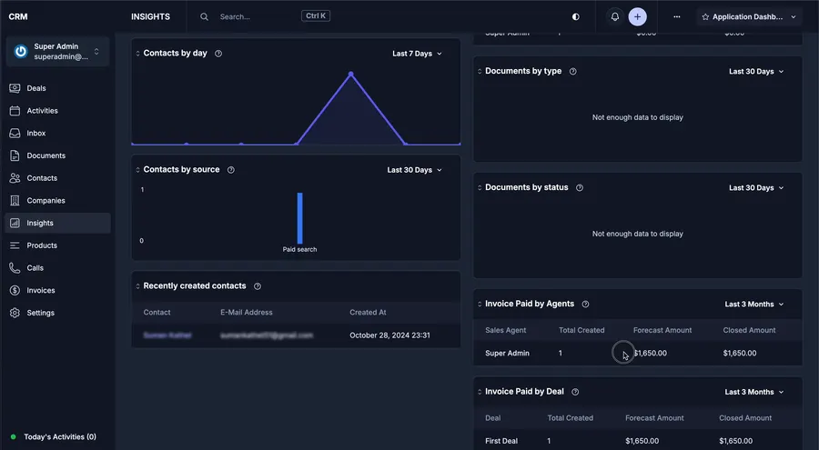This screenshot has width=819, height=450.
Task: Open Contacts by day Last 7 Days dropdown
Action: (x=417, y=54)
